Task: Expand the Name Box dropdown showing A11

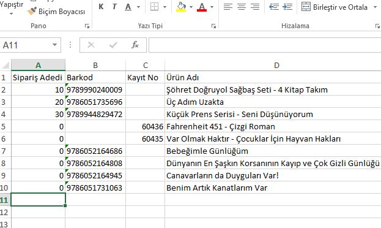Action: point(54,45)
